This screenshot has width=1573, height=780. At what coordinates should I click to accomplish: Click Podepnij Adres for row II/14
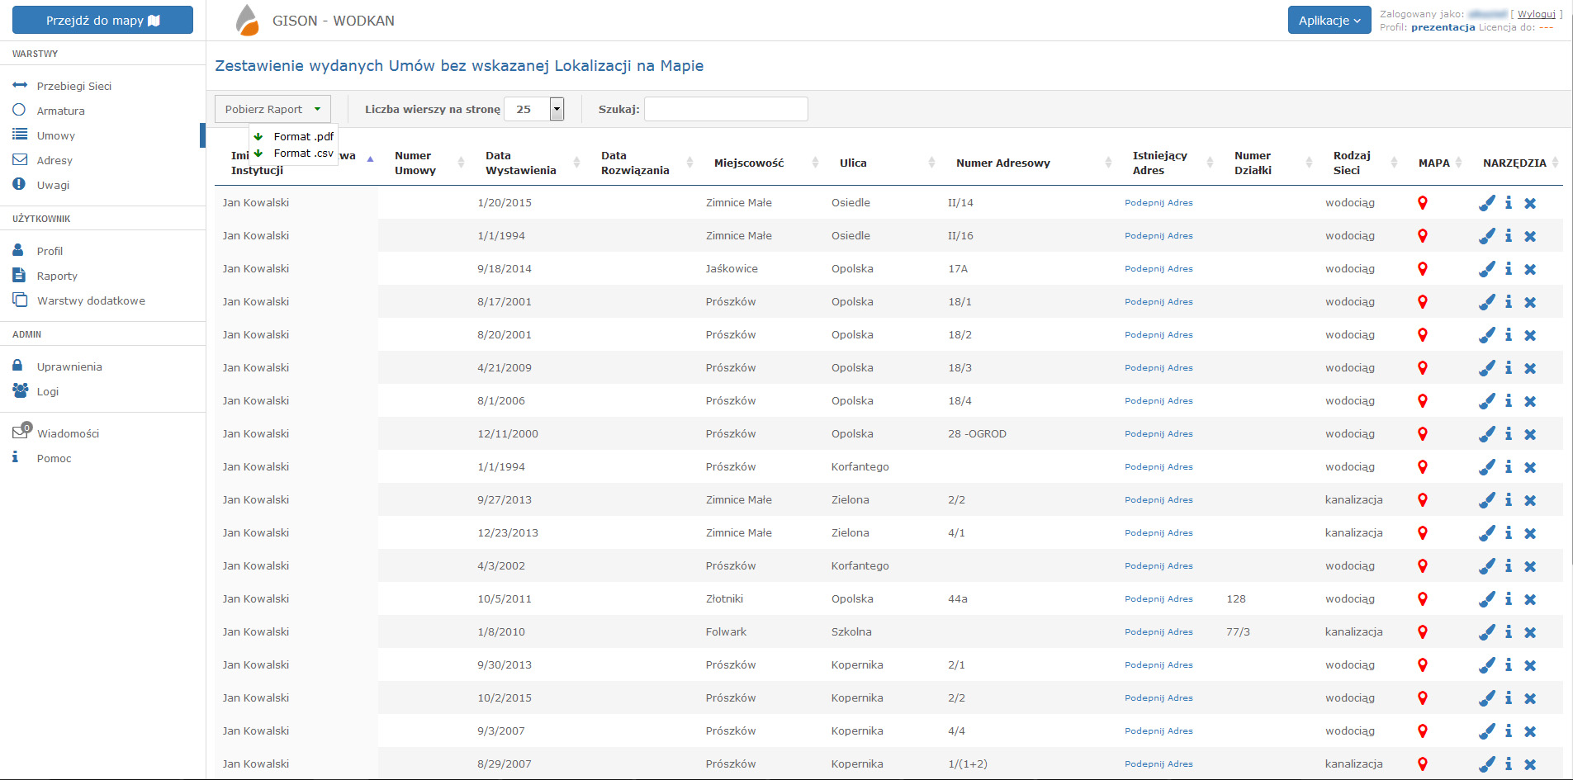tap(1158, 202)
